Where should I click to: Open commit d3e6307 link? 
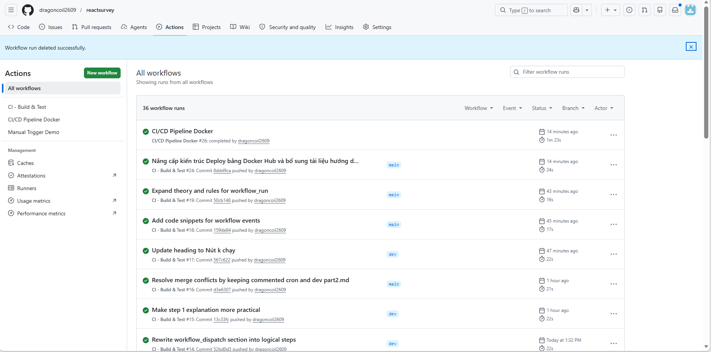(222, 290)
